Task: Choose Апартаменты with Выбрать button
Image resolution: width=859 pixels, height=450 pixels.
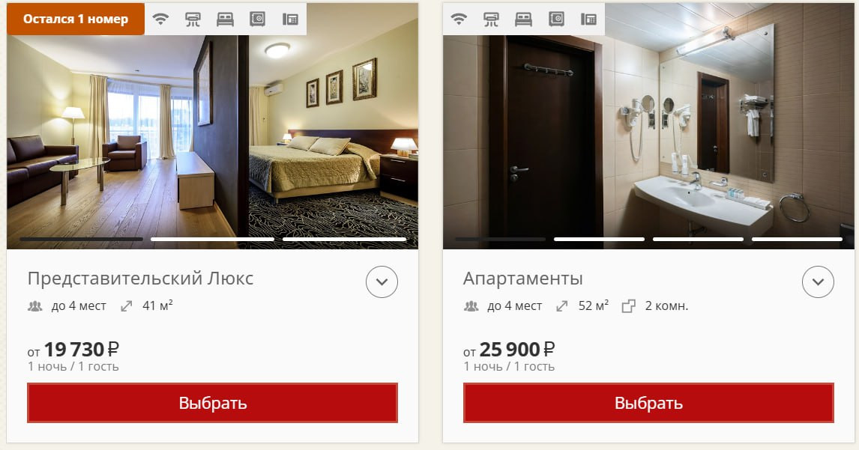Action: [648, 403]
